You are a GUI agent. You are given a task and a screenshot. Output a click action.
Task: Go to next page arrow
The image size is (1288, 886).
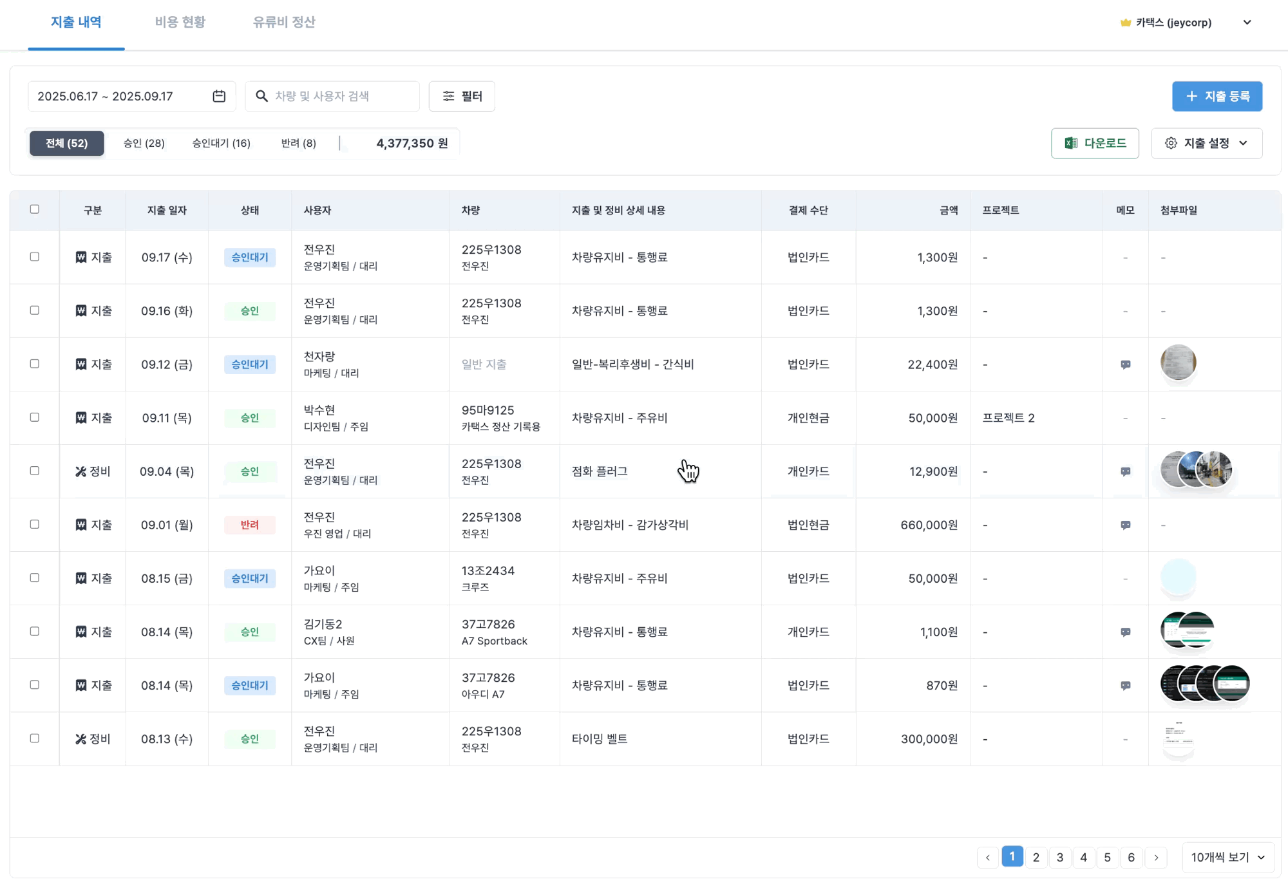1156,857
